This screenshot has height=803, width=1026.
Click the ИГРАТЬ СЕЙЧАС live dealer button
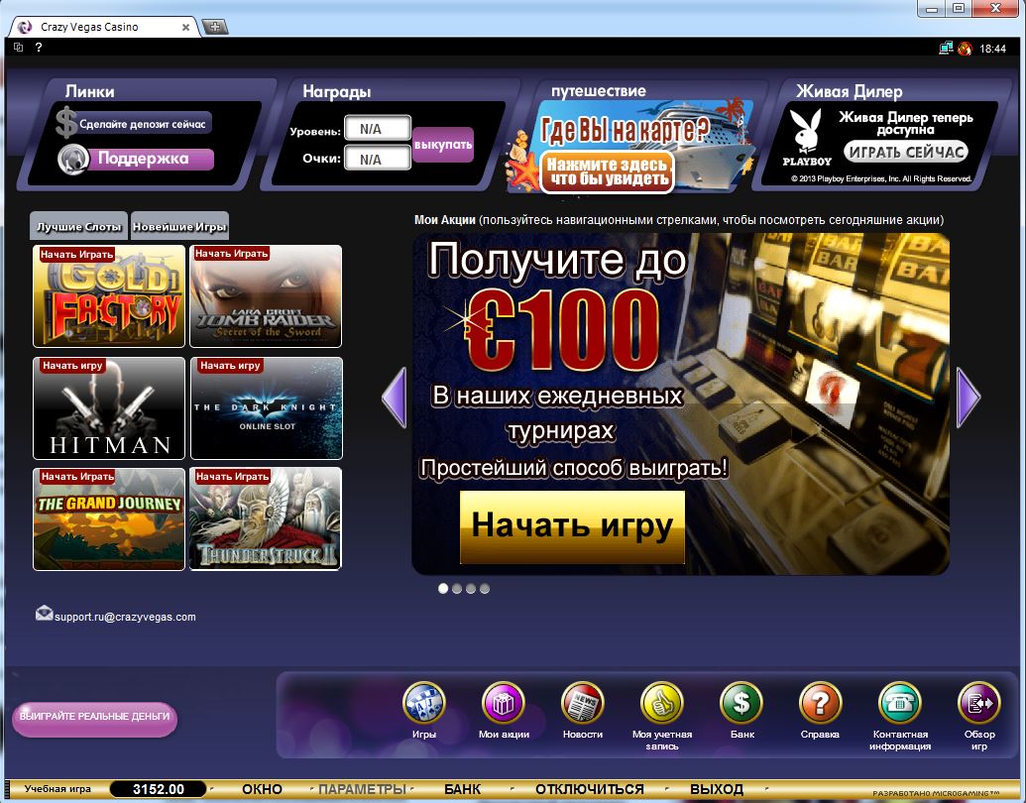[x=907, y=152]
